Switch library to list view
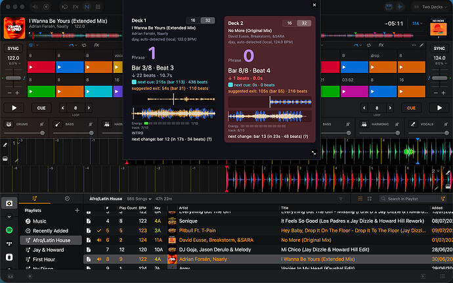 click(x=360, y=198)
